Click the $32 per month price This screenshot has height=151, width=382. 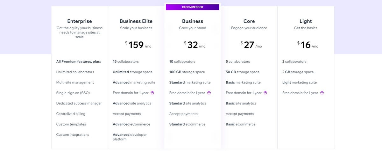194,45
